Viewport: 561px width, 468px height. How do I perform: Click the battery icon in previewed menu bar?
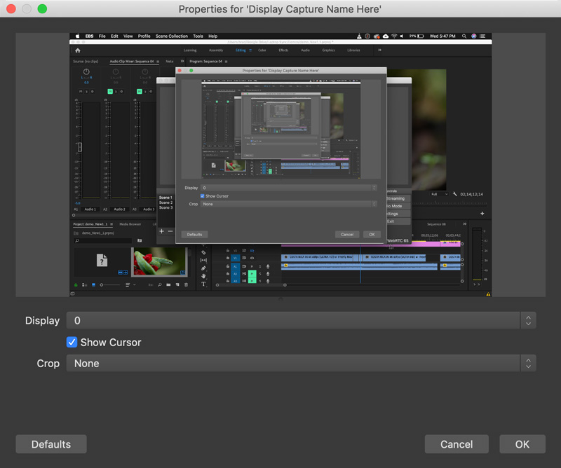point(421,36)
